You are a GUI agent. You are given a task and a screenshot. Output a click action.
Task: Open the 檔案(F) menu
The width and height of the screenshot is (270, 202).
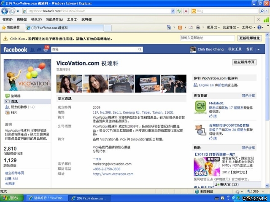[8, 19]
